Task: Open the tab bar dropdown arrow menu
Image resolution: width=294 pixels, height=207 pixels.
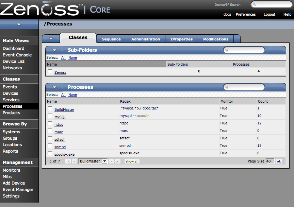Action: point(51,39)
